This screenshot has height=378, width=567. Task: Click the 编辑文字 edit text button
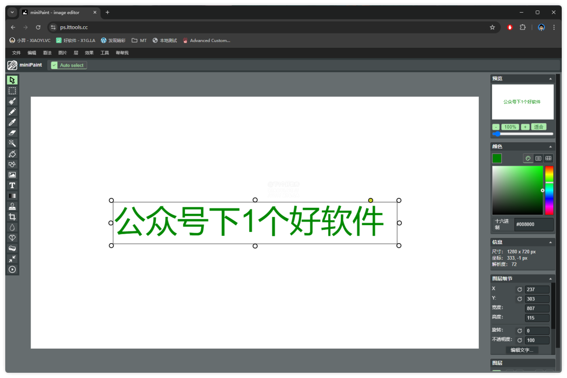521,350
